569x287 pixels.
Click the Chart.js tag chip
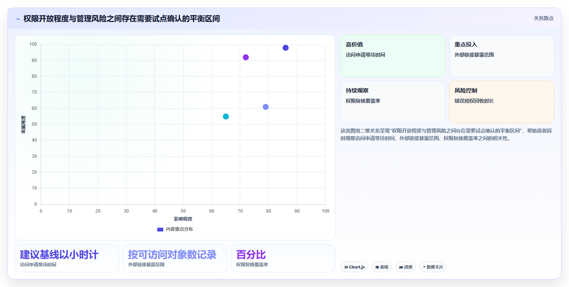pos(355,267)
